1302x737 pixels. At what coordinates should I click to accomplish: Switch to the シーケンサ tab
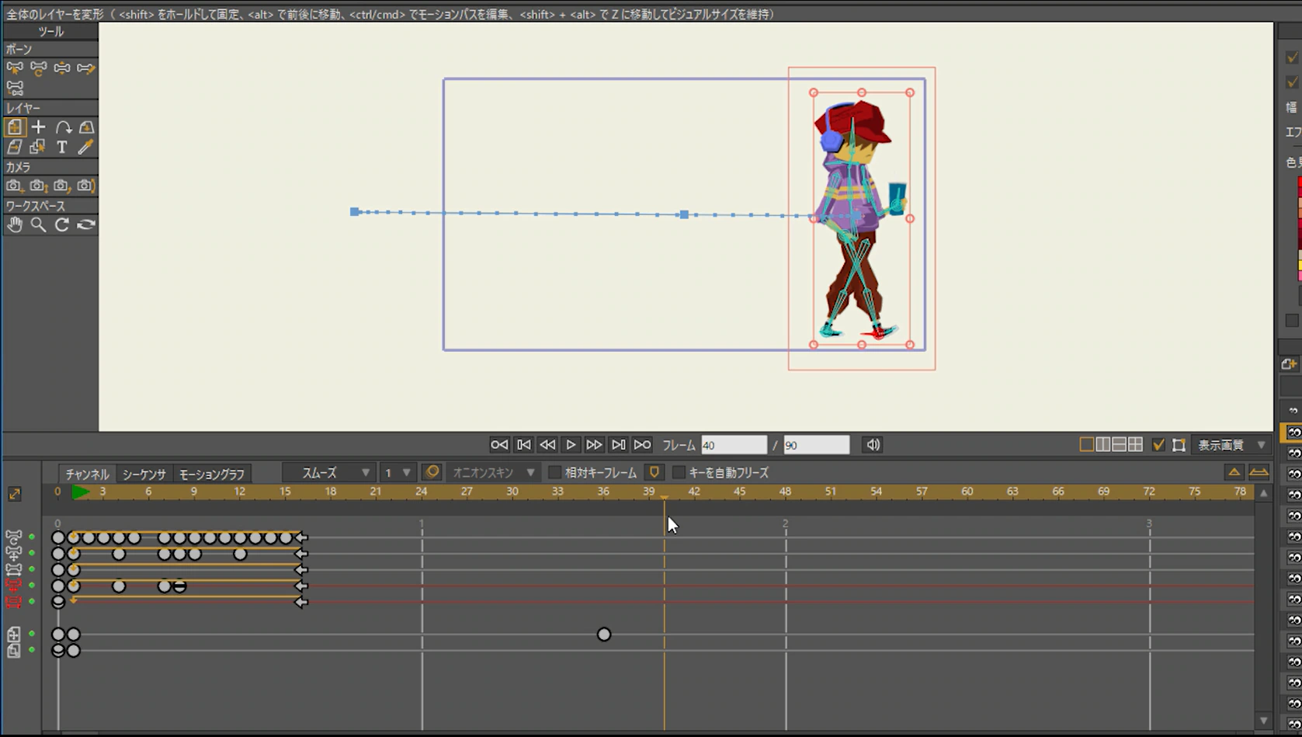(144, 474)
